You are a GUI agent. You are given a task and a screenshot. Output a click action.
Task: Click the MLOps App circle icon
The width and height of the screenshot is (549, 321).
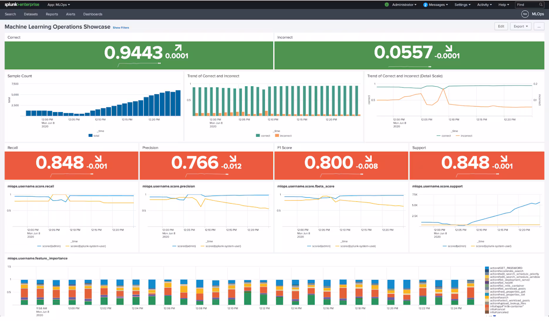525,14
